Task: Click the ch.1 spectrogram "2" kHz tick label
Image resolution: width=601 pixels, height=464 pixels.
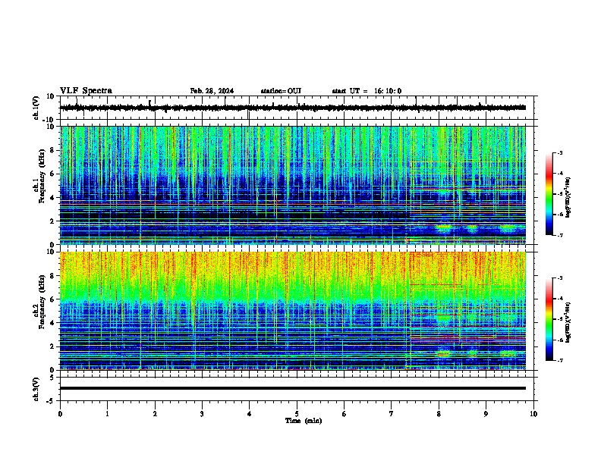Action: click(x=52, y=221)
